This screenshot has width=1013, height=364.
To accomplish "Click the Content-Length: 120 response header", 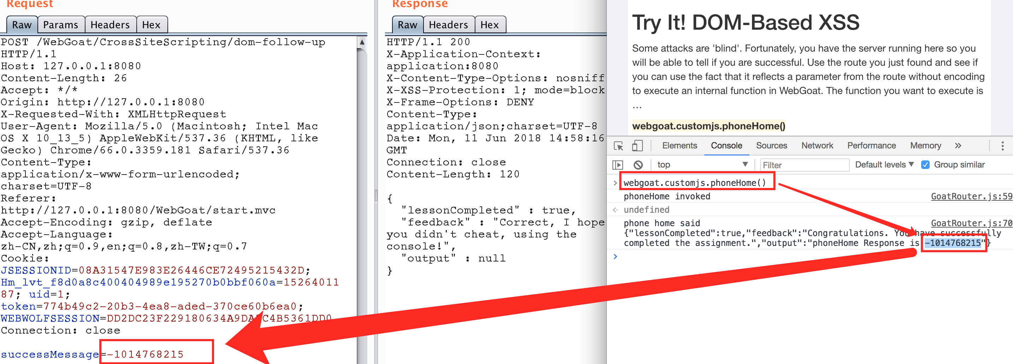I will pyautogui.click(x=452, y=174).
